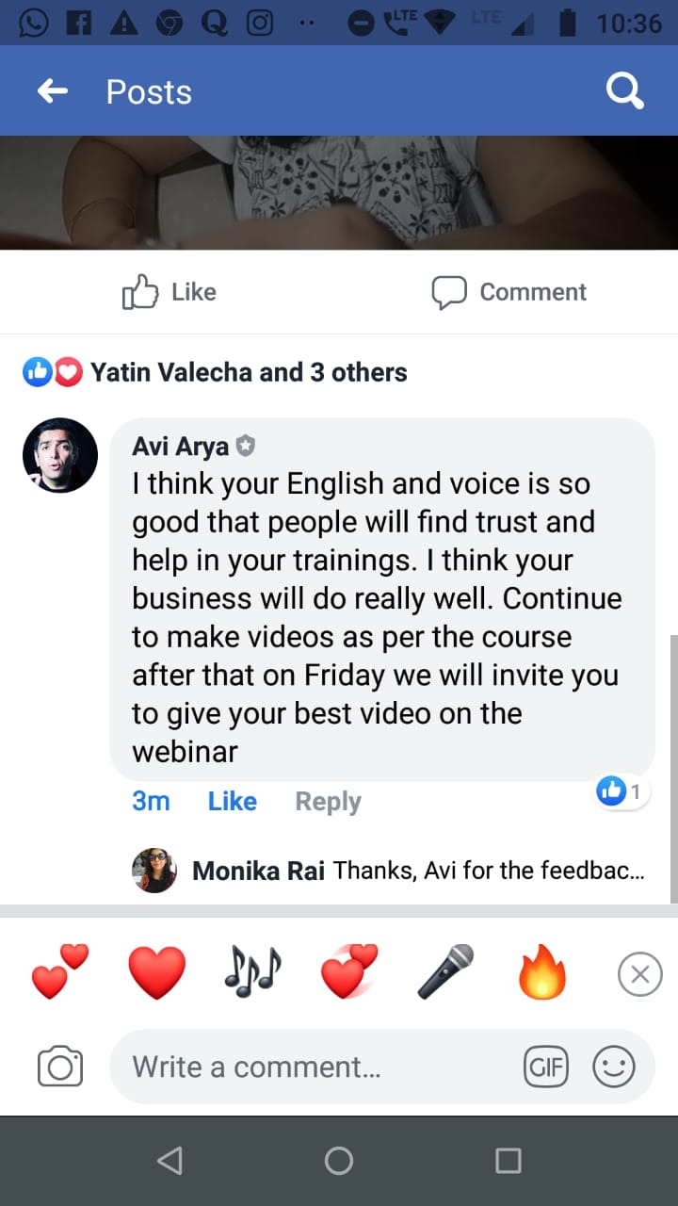Tap the back arrow in Posts header
678x1206 pixels.
tap(53, 91)
